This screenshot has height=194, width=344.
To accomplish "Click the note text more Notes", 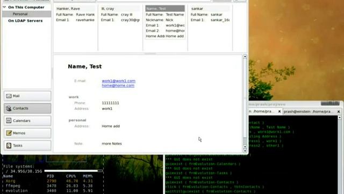I will (x=112, y=144).
